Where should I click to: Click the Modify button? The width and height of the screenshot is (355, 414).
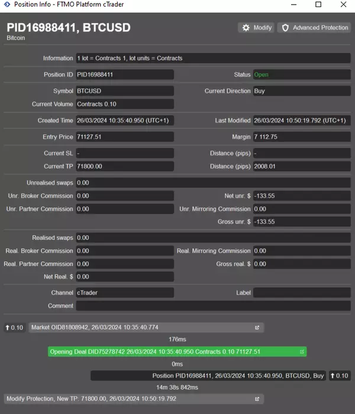coord(256,27)
